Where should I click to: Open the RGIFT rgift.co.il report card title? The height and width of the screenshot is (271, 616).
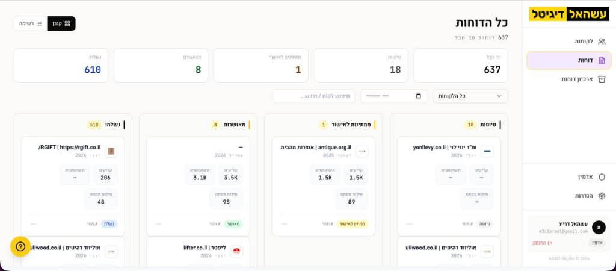pyautogui.click(x=70, y=148)
